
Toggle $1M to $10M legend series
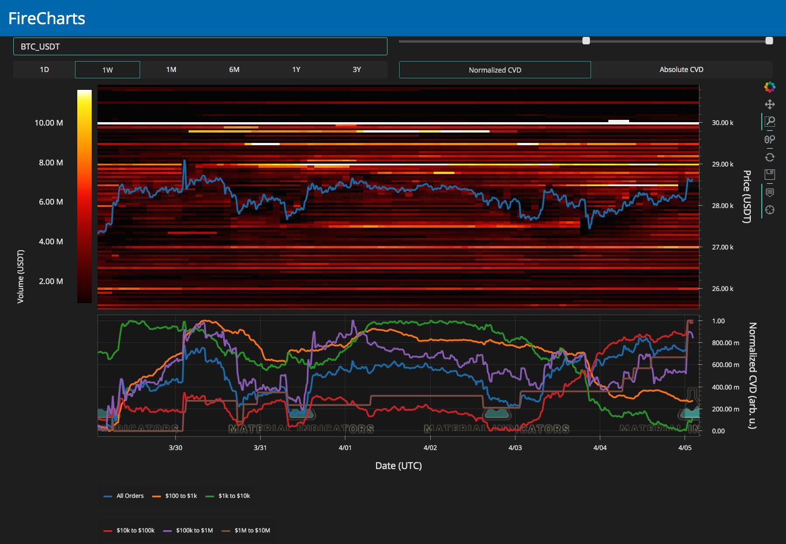(245, 530)
